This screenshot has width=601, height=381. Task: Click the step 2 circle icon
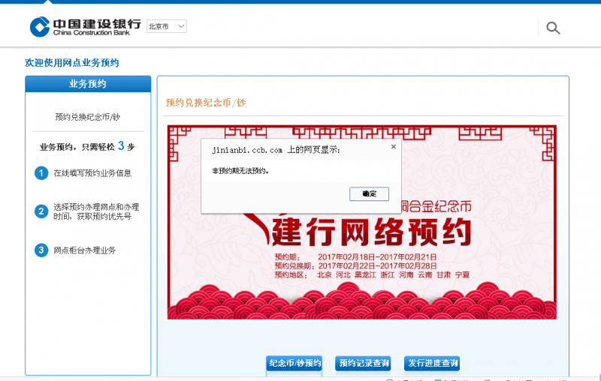click(x=41, y=211)
